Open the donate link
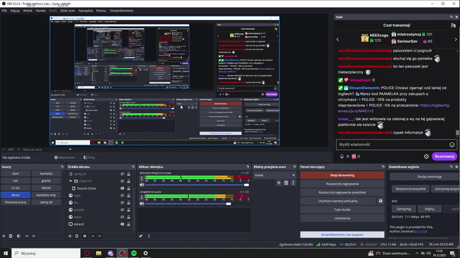The width and height of the screenshot is (460, 258). pyautogui.click(x=420, y=231)
